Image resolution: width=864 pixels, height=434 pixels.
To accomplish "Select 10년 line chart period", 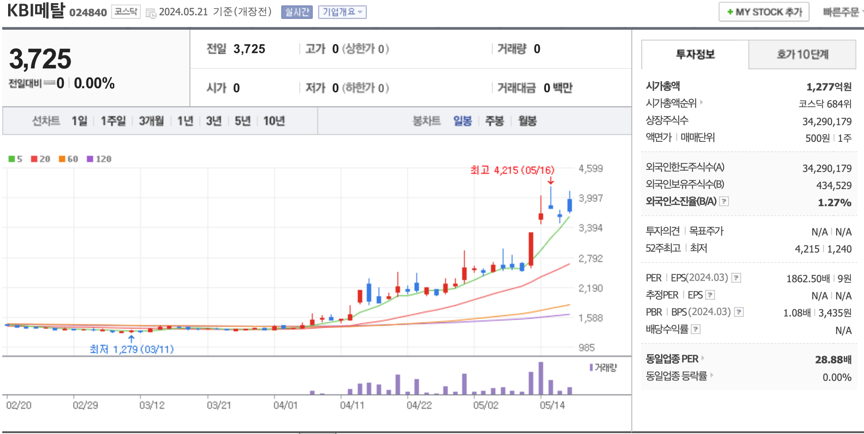I will click(x=274, y=121).
